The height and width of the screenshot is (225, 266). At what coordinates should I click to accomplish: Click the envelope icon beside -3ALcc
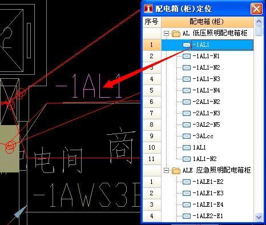[x=187, y=136]
